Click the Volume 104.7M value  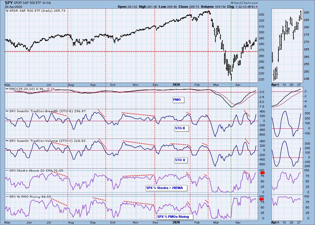click(213, 7)
